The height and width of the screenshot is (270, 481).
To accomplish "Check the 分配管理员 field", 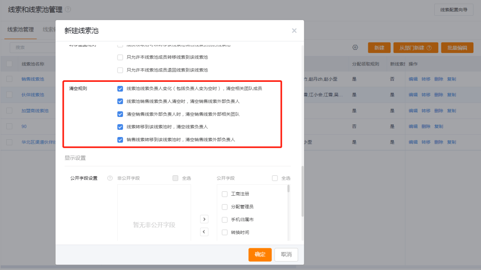I will [224, 207].
